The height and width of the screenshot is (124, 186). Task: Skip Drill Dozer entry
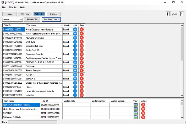coord(82,66)
